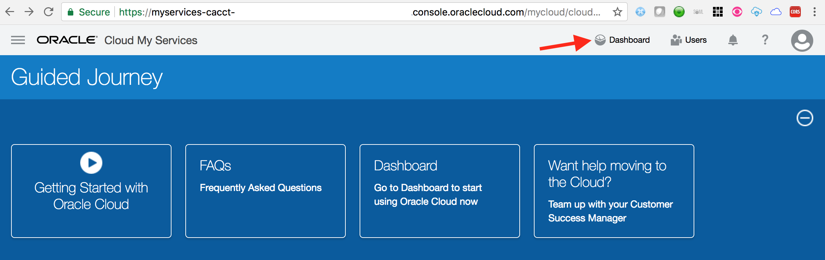Open the Users page
Screen dimensions: 825x260
click(688, 40)
